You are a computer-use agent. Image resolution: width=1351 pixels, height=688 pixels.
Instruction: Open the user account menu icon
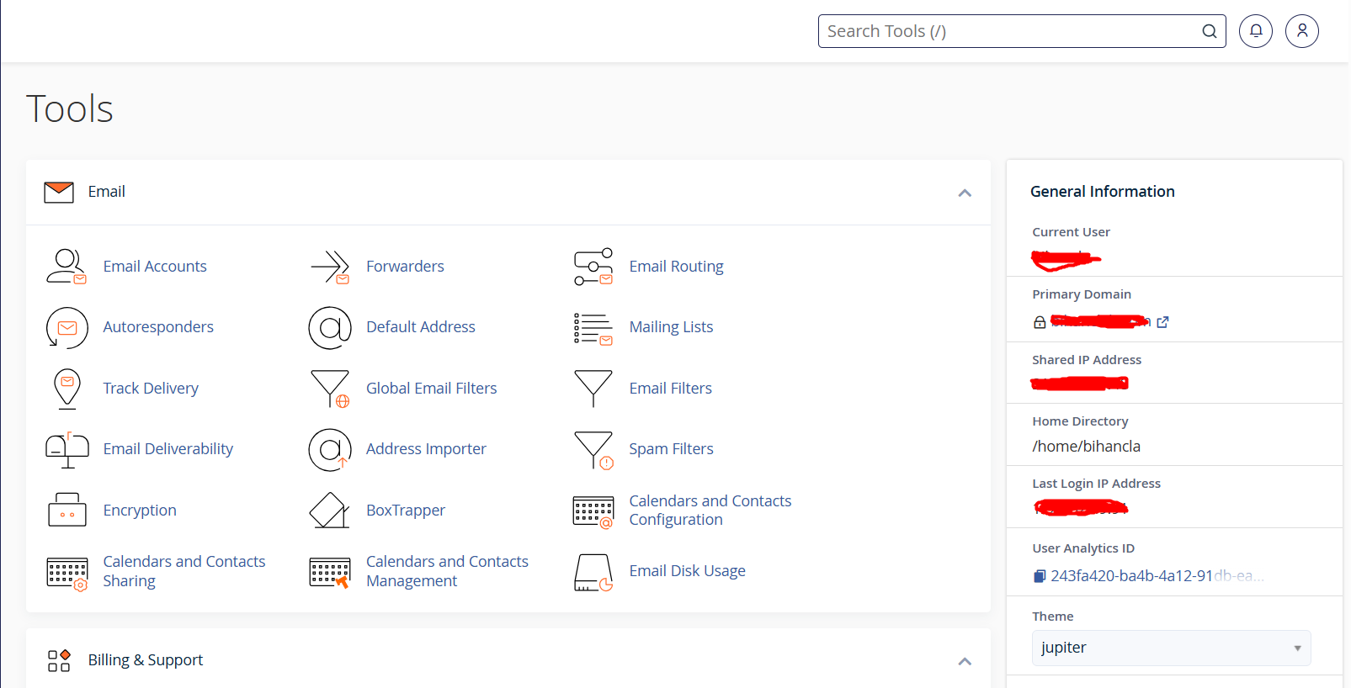tap(1301, 31)
